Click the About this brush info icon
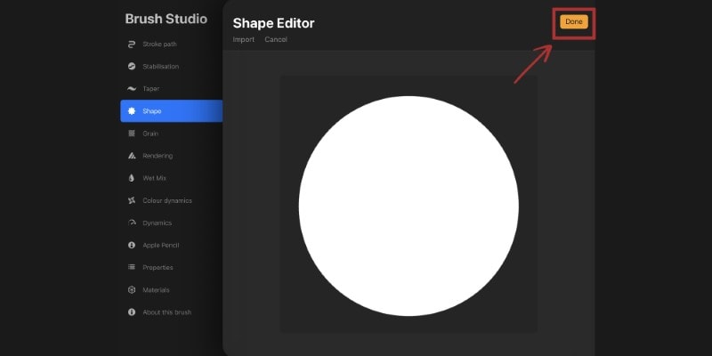The width and height of the screenshot is (712, 356). pos(132,312)
